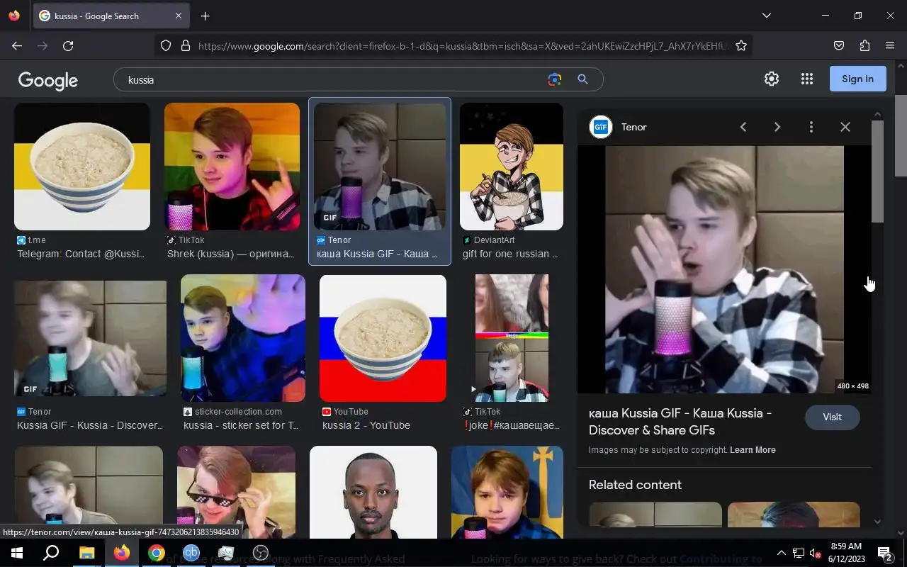
Task: Open the каша Kussia GIF title link
Action: pos(680,422)
